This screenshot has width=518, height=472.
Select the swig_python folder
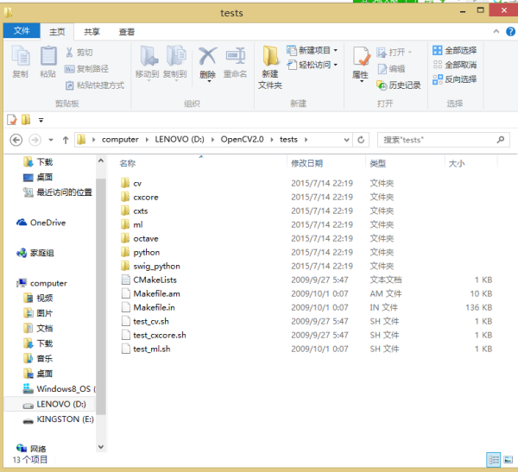pyautogui.click(x=150, y=266)
